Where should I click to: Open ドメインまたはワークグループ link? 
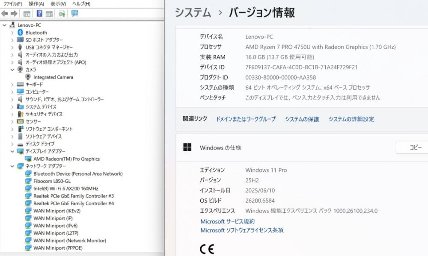tap(246, 119)
